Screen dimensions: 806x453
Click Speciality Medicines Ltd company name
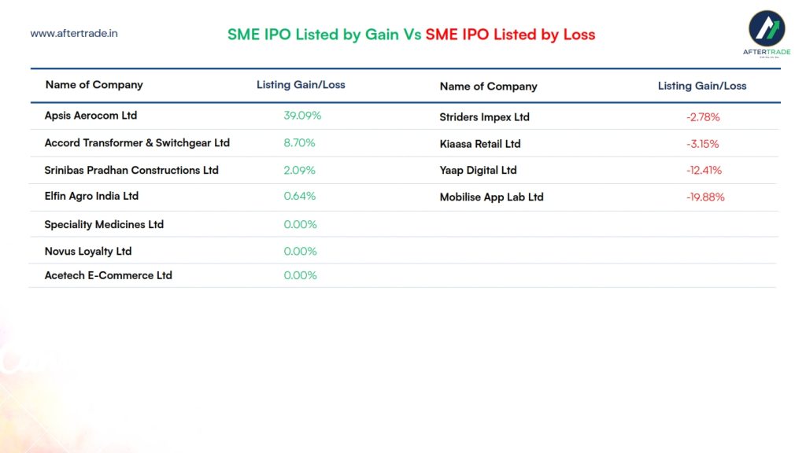[x=104, y=224]
